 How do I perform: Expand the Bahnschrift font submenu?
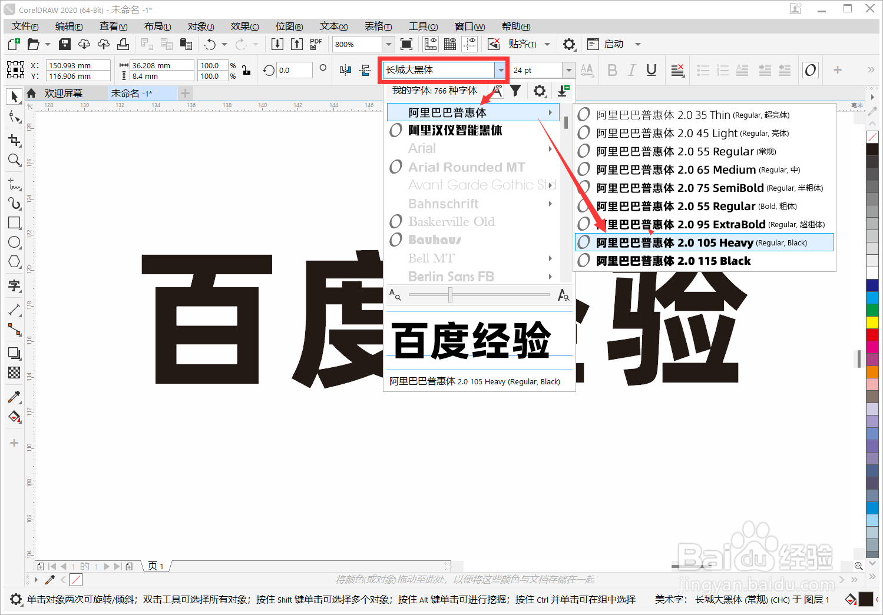(x=550, y=204)
